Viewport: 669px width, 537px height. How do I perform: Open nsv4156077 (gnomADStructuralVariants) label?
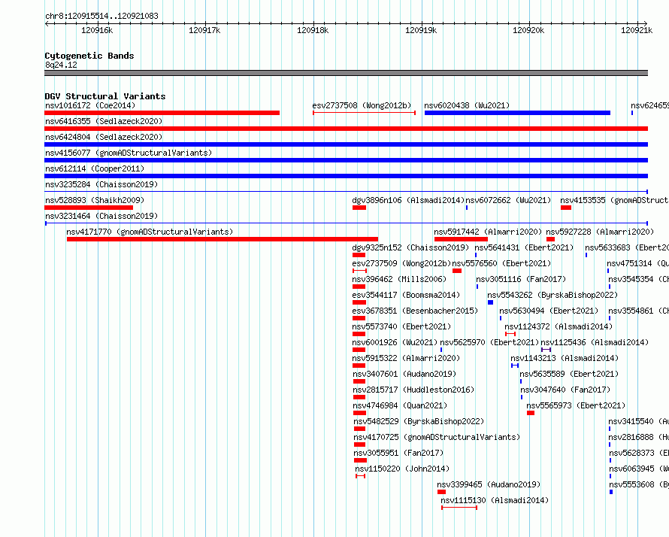129,153
